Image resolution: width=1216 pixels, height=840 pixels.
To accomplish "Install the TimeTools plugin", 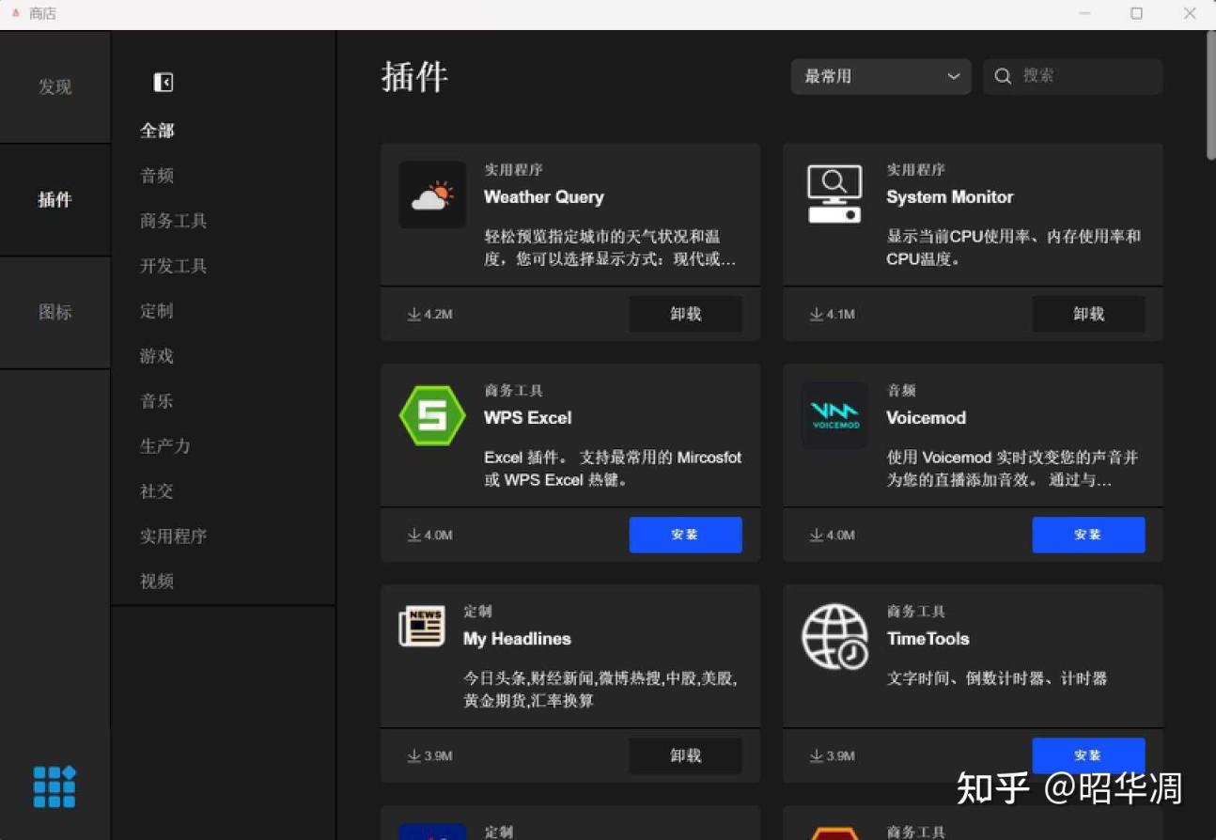I will click(x=1088, y=755).
